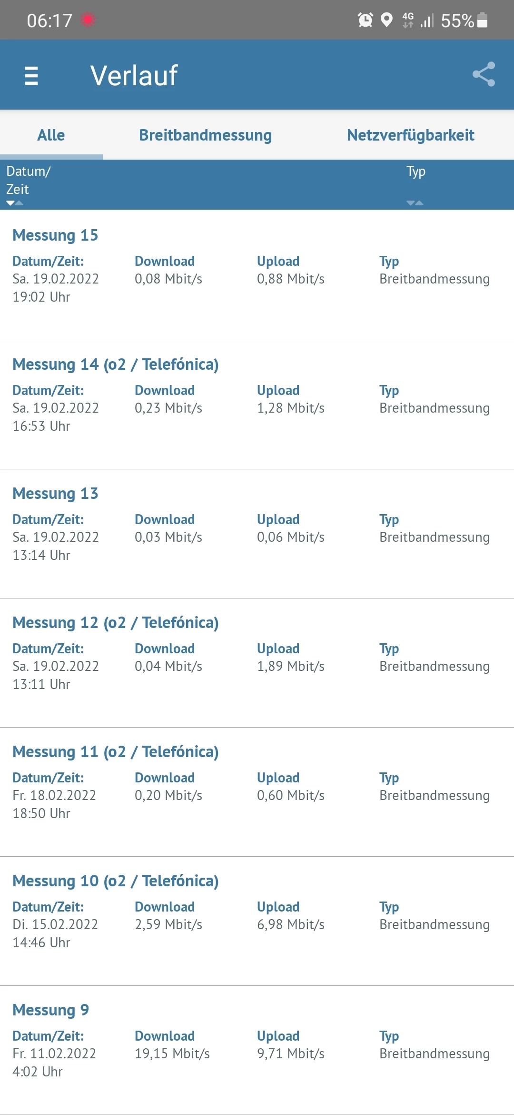Toggle sort arrows under Typ column

(415, 203)
